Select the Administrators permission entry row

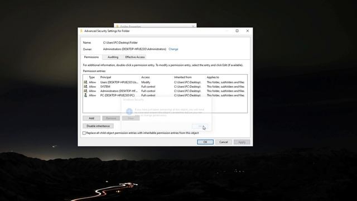click(165, 91)
